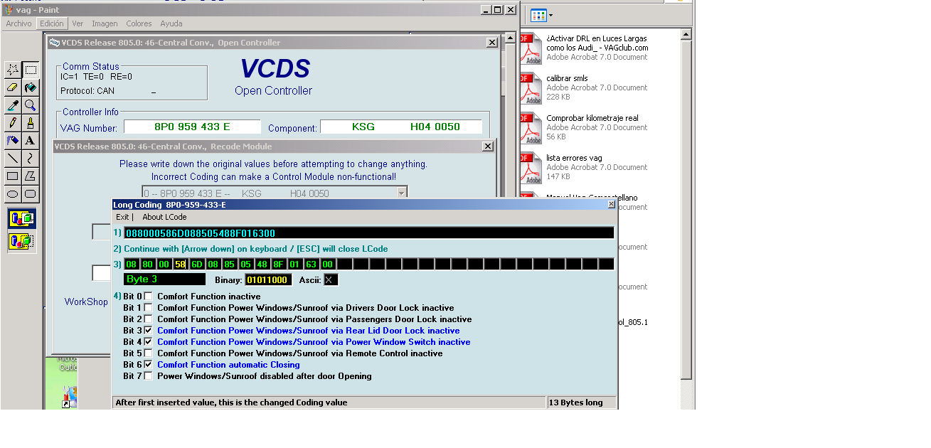Open the Archivo menu in Paint
Image resolution: width=931 pixels, height=448 pixels.
point(18,23)
